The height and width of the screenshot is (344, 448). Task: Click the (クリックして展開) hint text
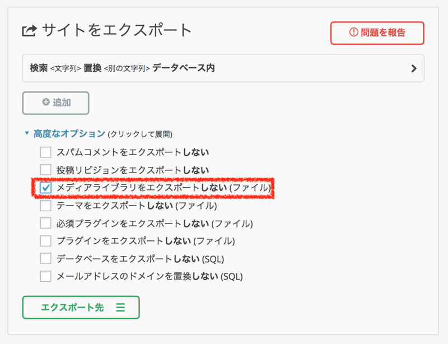(140, 134)
